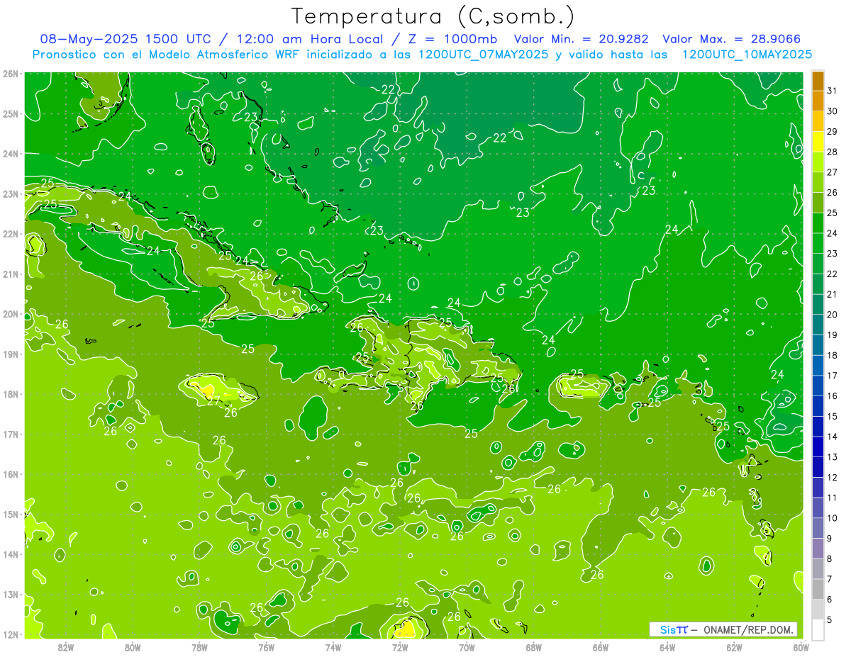851x657 pixels.
Task: Click the 60W longitude axis label
Action: (x=801, y=647)
